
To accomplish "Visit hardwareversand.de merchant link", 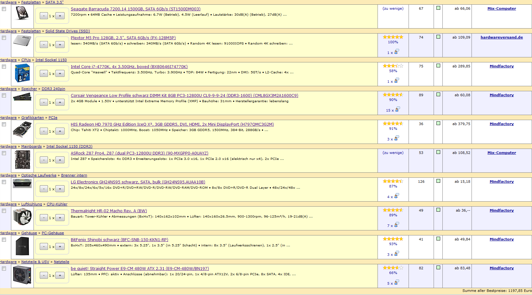I will 502,37.
